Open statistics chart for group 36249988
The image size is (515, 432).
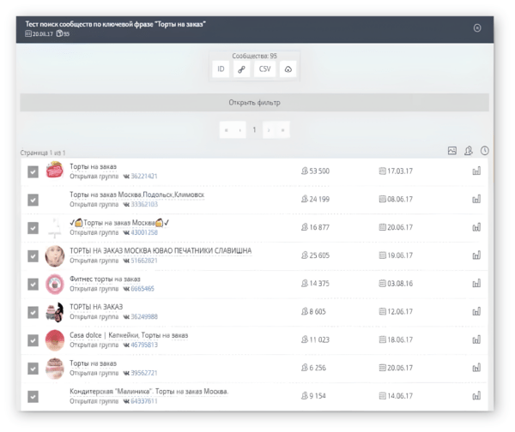[476, 312]
